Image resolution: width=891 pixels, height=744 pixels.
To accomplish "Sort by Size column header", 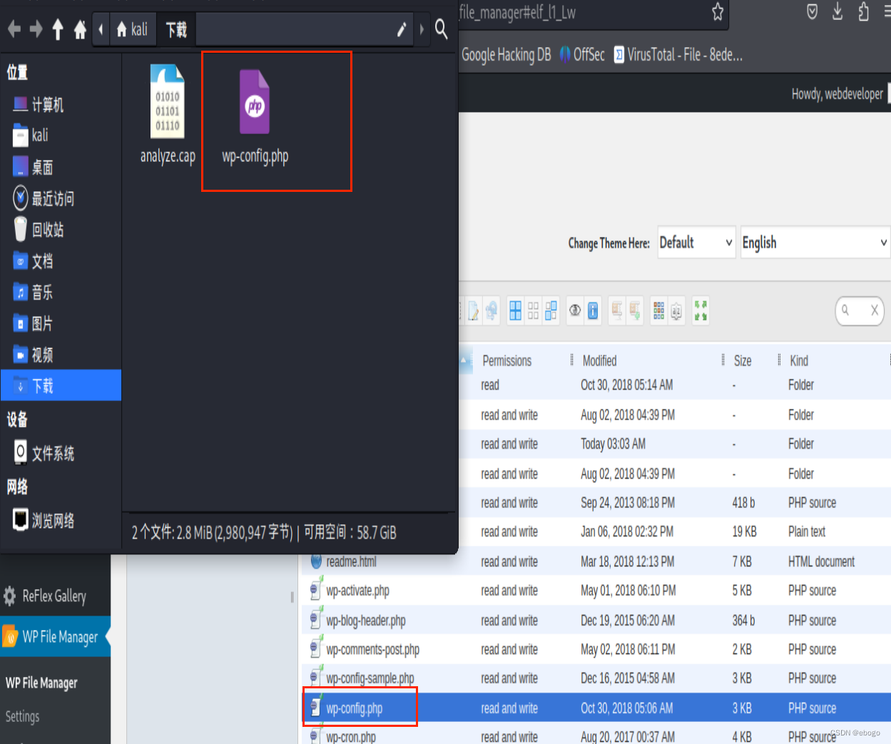I will pos(743,361).
